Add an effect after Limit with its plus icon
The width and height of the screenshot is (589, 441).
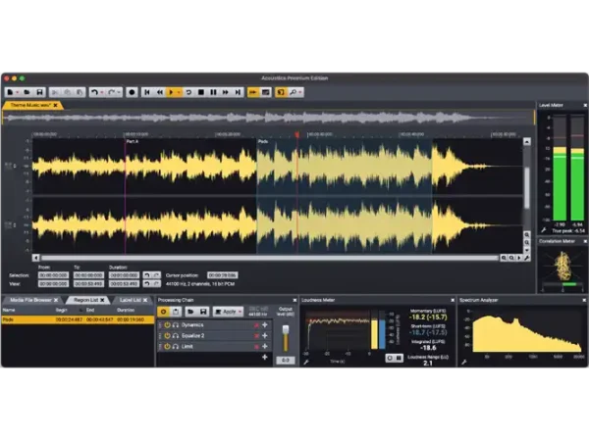point(264,347)
